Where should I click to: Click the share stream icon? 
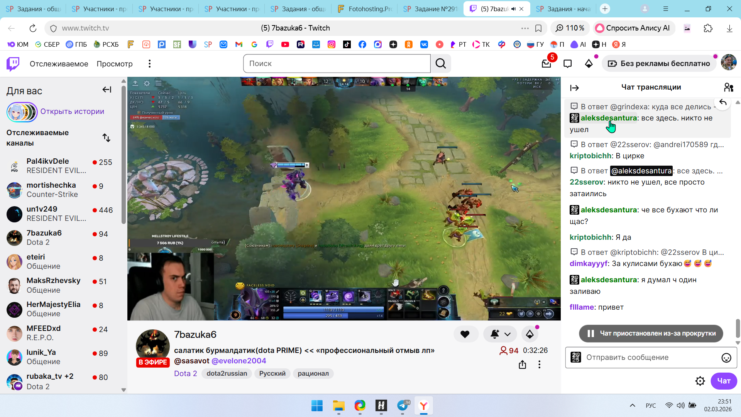tap(523, 364)
